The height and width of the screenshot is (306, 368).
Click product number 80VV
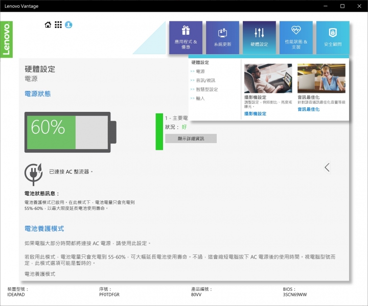point(196,294)
